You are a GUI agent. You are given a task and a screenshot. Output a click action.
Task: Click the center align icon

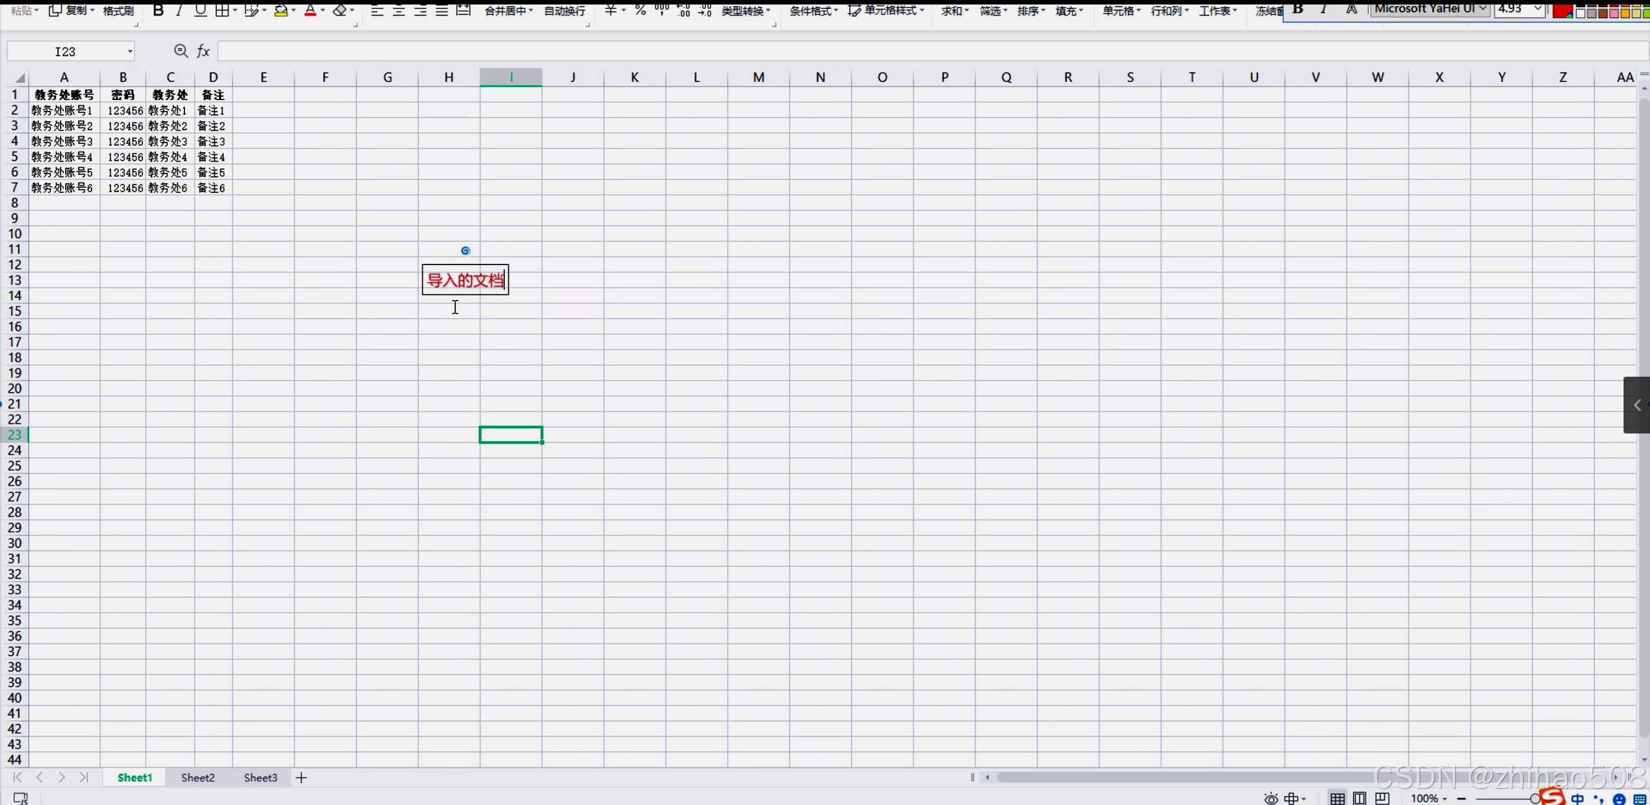point(398,10)
